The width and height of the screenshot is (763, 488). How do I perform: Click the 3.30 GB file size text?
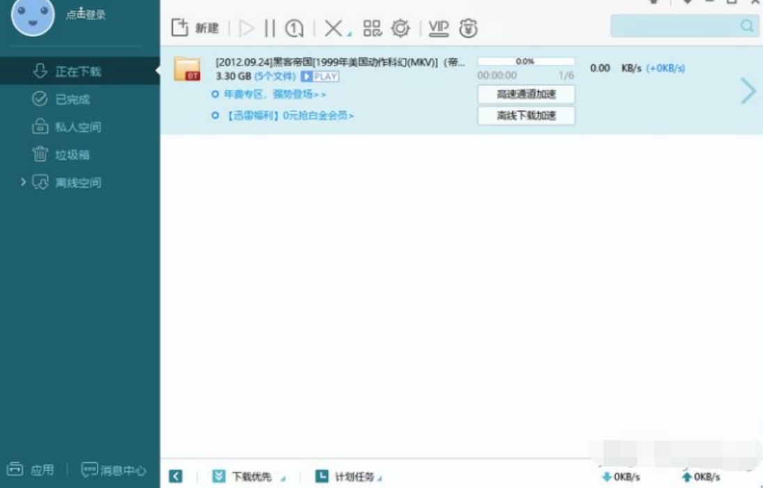point(233,76)
